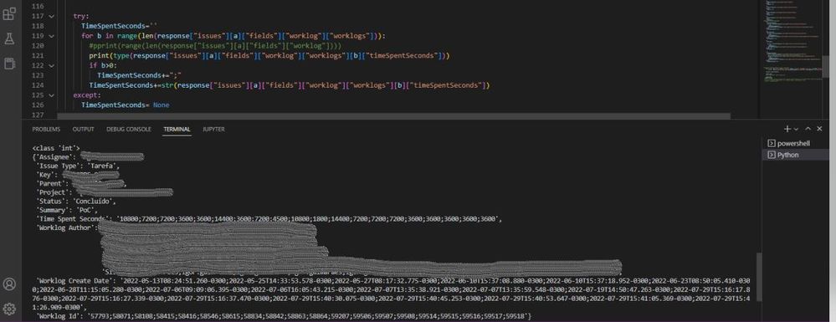Open launch profile dropdown next to plus

click(x=796, y=130)
